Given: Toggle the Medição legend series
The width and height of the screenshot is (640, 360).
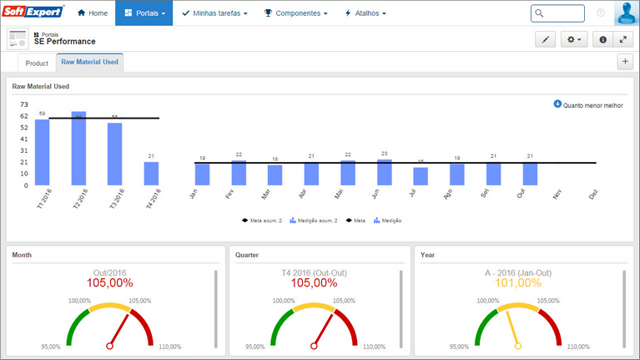Looking at the screenshot, I should pos(387,221).
